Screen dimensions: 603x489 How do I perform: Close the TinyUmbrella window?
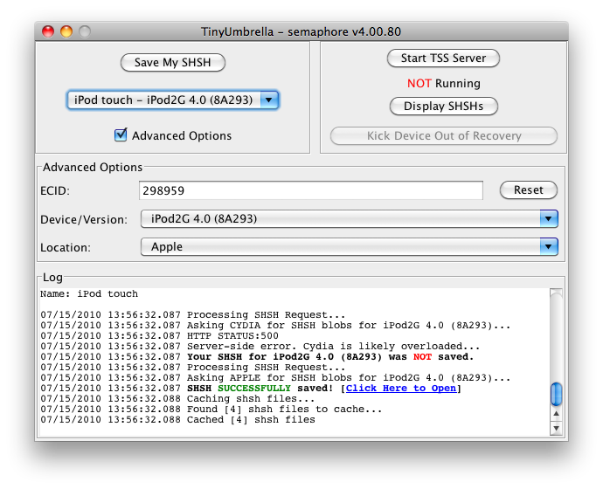click(x=49, y=31)
